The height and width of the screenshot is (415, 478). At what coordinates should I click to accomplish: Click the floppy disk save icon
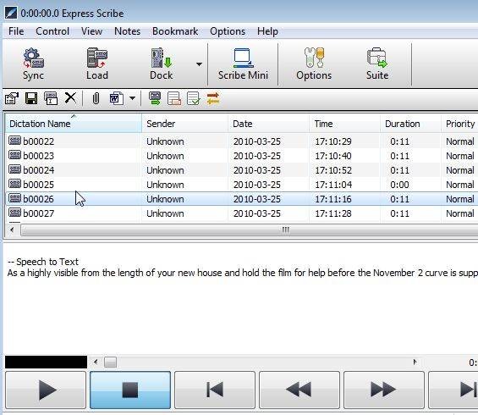click(31, 98)
